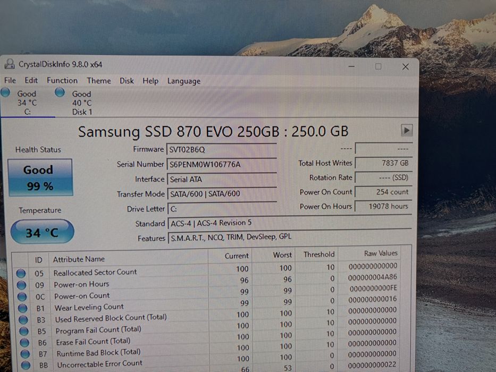Click the Temperature label
The image size is (496, 372).
coord(40,210)
